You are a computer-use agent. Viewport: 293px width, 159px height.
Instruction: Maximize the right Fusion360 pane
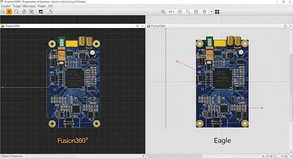(285, 26)
